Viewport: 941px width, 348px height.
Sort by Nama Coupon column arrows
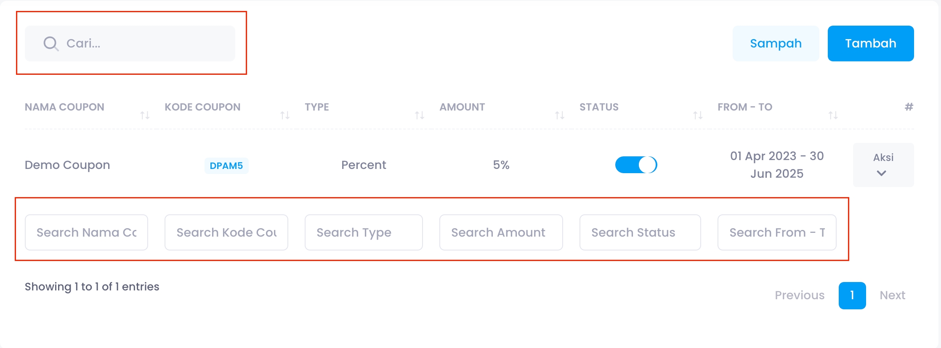[x=145, y=115]
